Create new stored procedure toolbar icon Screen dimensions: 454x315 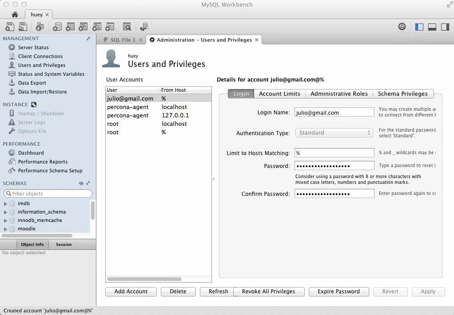97,27
